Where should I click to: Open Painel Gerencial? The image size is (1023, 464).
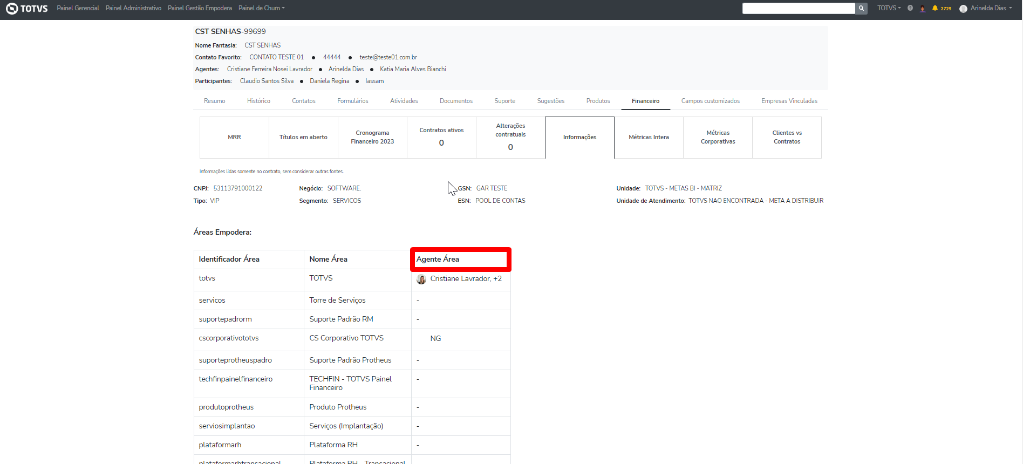[78, 8]
